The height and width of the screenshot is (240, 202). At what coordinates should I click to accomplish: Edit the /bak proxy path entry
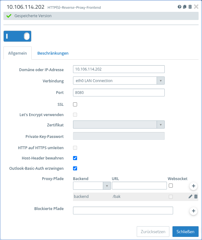coord(191,197)
